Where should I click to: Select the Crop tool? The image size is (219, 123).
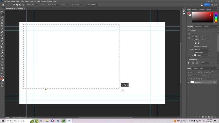coord(2,23)
